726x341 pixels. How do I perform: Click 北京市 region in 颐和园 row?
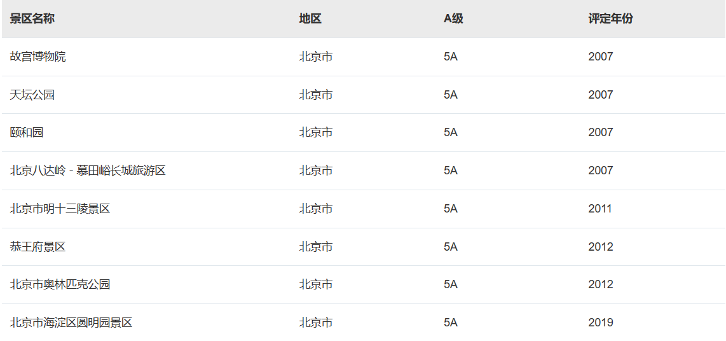[316, 132]
